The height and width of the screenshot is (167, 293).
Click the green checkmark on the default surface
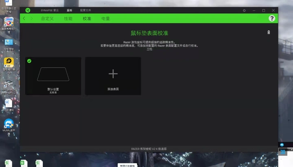pyautogui.click(x=29, y=61)
